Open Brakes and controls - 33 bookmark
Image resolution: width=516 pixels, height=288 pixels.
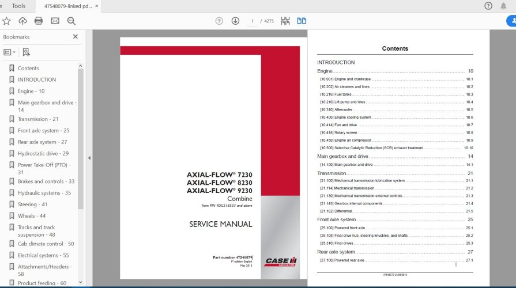click(46, 181)
